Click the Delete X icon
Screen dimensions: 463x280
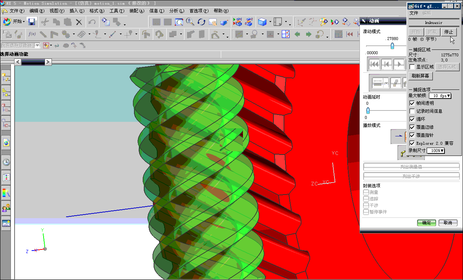79,22
